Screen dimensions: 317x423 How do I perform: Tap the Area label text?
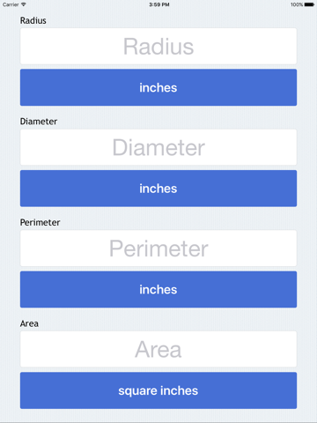(29, 323)
